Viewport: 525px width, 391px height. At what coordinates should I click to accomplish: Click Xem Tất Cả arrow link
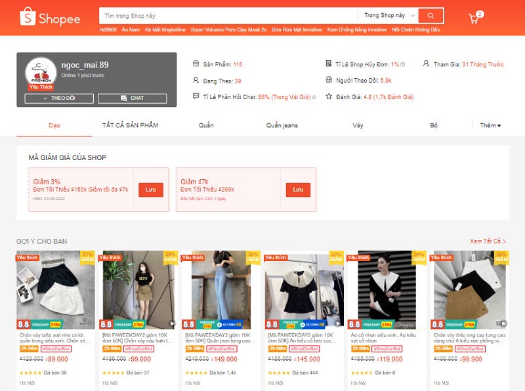(488, 241)
